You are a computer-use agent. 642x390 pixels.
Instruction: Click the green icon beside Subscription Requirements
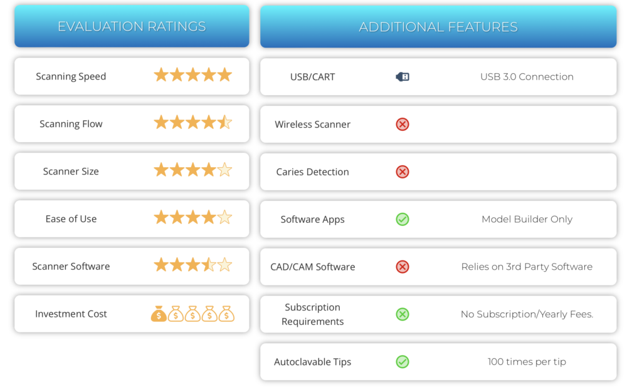pyautogui.click(x=403, y=314)
